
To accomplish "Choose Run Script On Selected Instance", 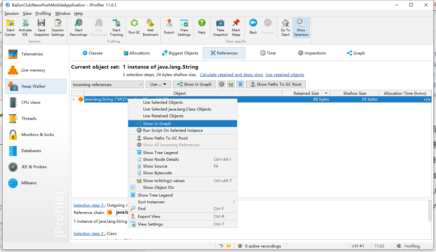I will point(182,130).
